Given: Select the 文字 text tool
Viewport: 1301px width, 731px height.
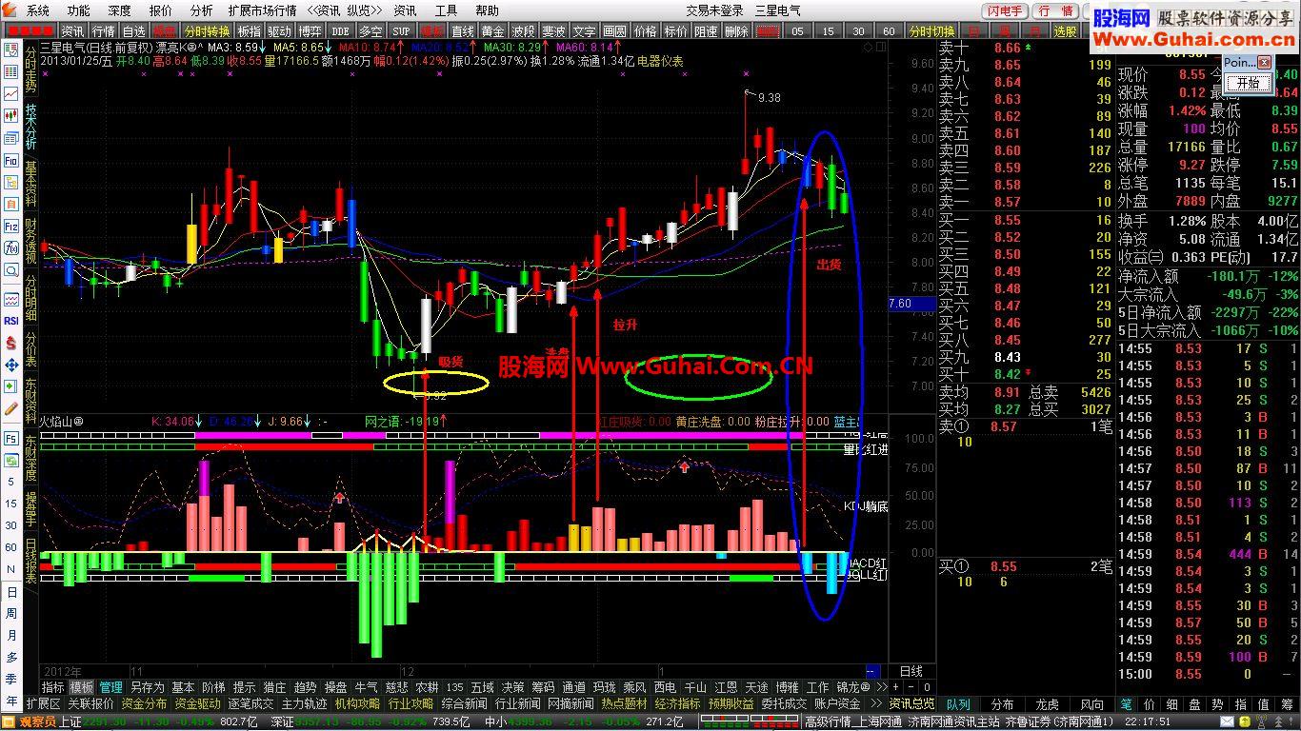Looking at the screenshot, I should coord(584,30).
